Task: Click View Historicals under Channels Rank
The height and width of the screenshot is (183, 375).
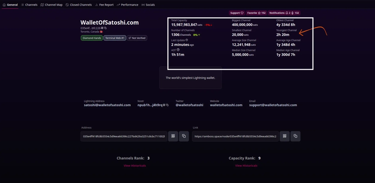Action: 134,165
